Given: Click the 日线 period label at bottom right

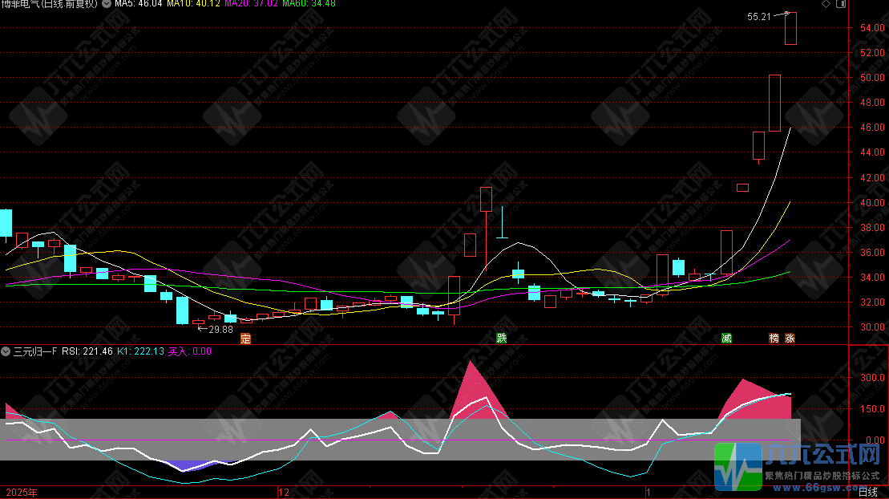Looking at the screenshot, I should (x=868, y=490).
